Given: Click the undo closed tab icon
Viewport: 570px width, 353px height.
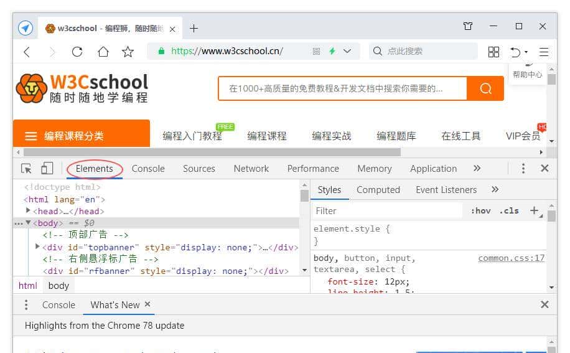Looking at the screenshot, I should point(515,52).
